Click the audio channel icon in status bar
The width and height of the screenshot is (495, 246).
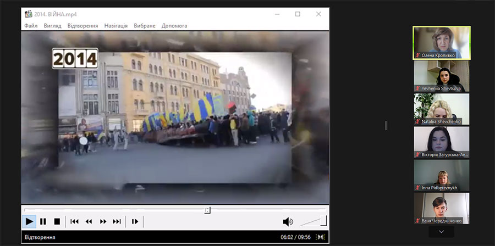pyautogui.click(x=321, y=237)
